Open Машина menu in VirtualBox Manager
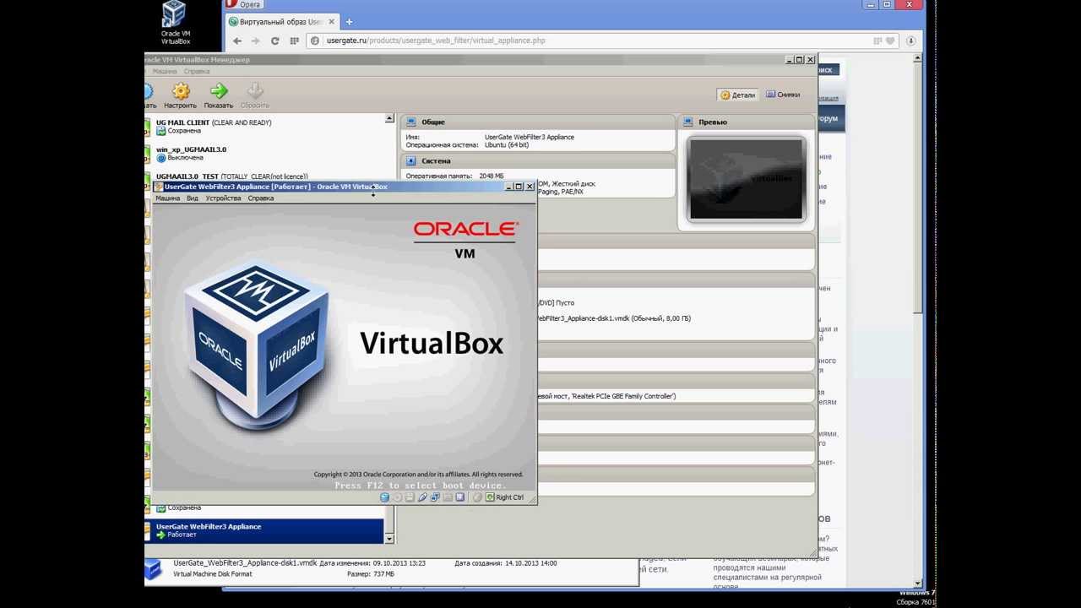 click(164, 71)
